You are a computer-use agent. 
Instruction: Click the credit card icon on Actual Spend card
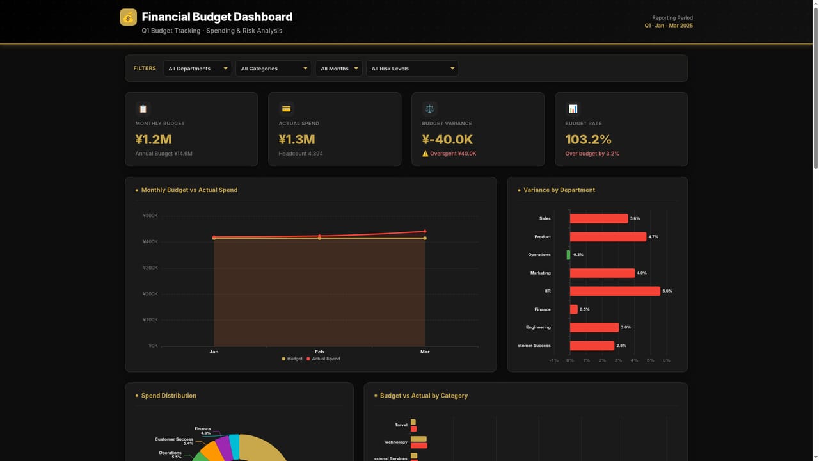click(287, 109)
